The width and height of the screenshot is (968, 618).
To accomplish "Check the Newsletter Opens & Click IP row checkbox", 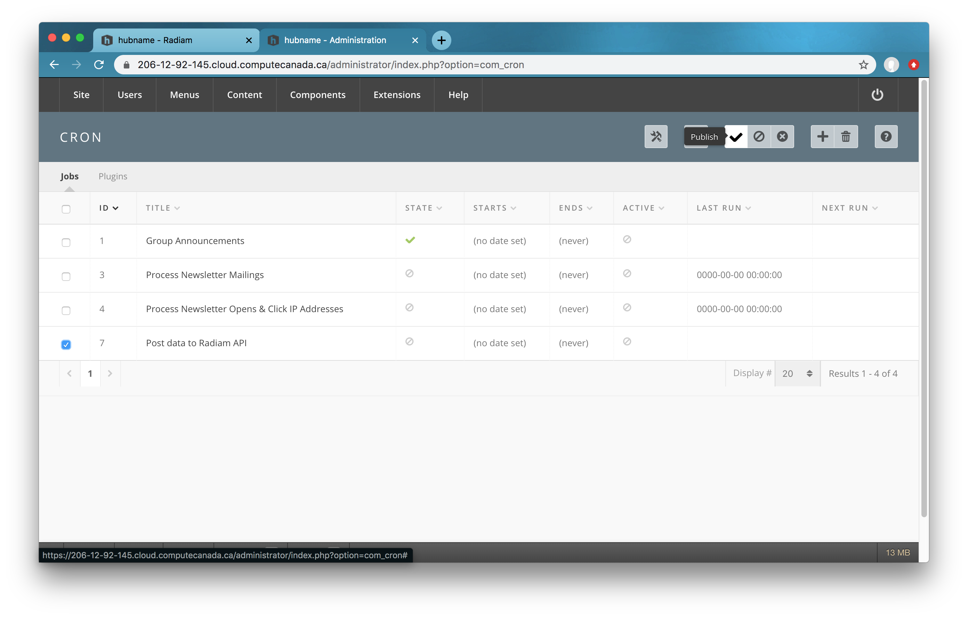I will pos(66,311).
